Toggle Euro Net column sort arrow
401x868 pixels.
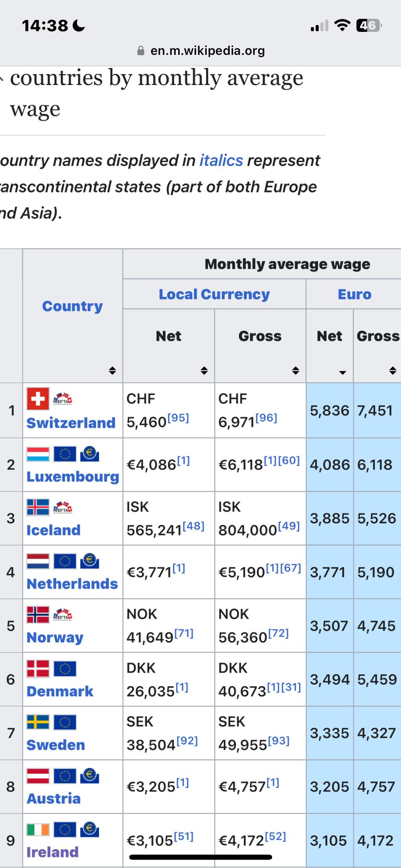pyautogui.click(x=342, y=372)
